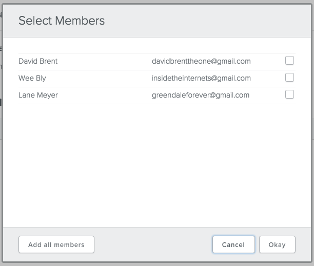Click blank footer space between Add all and Cancel

[153, 244]
